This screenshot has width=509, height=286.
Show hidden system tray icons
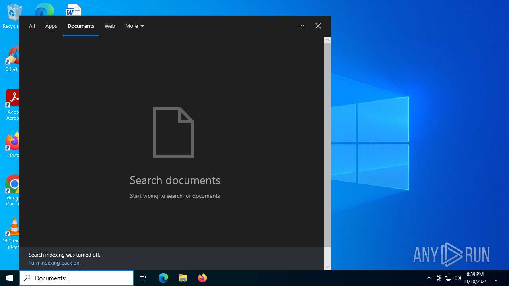(x=429, y=278)
